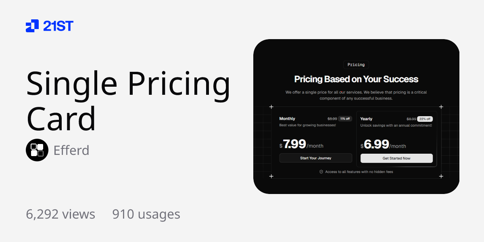The width and height of the screenshot is (484, 242).
Task: Click the blue square logo mark
Action: tap(32, 26)
